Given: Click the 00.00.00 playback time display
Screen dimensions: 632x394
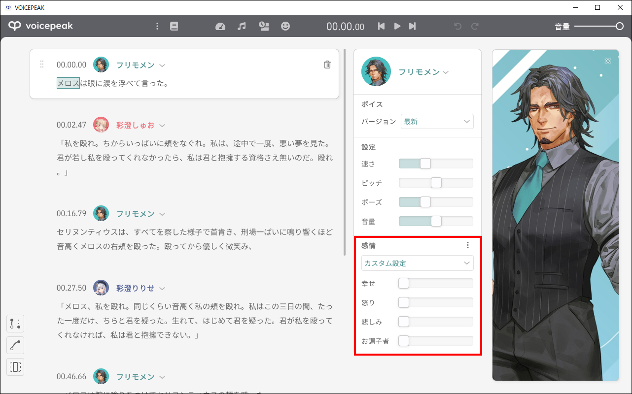Looking at the screenshot, I should (x=345, y=27).
